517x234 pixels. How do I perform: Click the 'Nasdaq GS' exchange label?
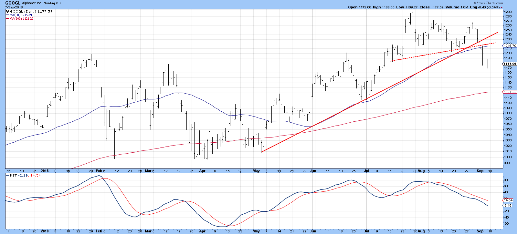52,3
